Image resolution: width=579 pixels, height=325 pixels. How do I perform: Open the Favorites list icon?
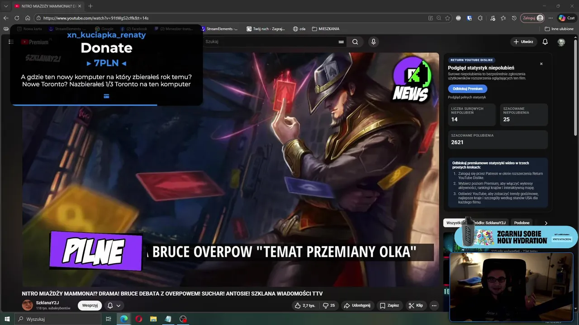pos(503,18)
